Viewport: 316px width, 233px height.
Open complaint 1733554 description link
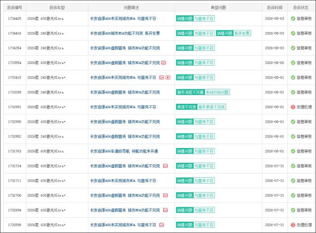[125, 63]
